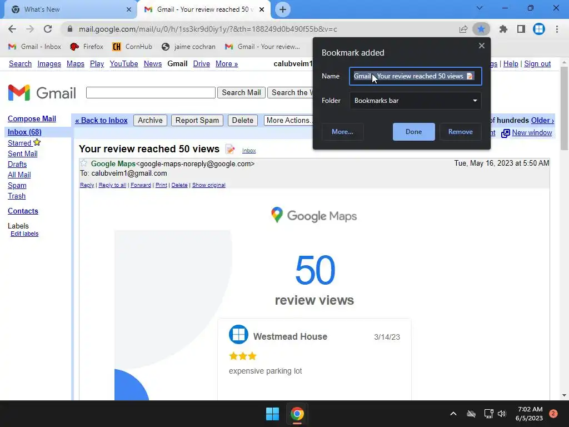Open Spam folder
Viewport: 569px width, 427px height.
pyautogui.click(x=17, y=185)
